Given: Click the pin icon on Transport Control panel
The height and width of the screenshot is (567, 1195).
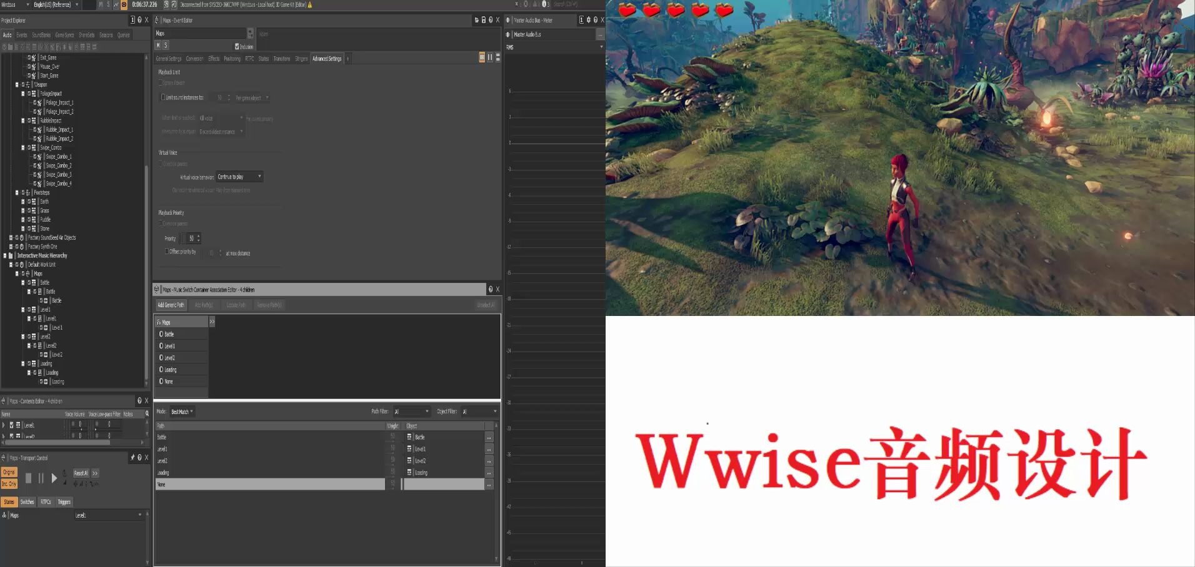Looking at the screenshot, I should tap(131, 458).
